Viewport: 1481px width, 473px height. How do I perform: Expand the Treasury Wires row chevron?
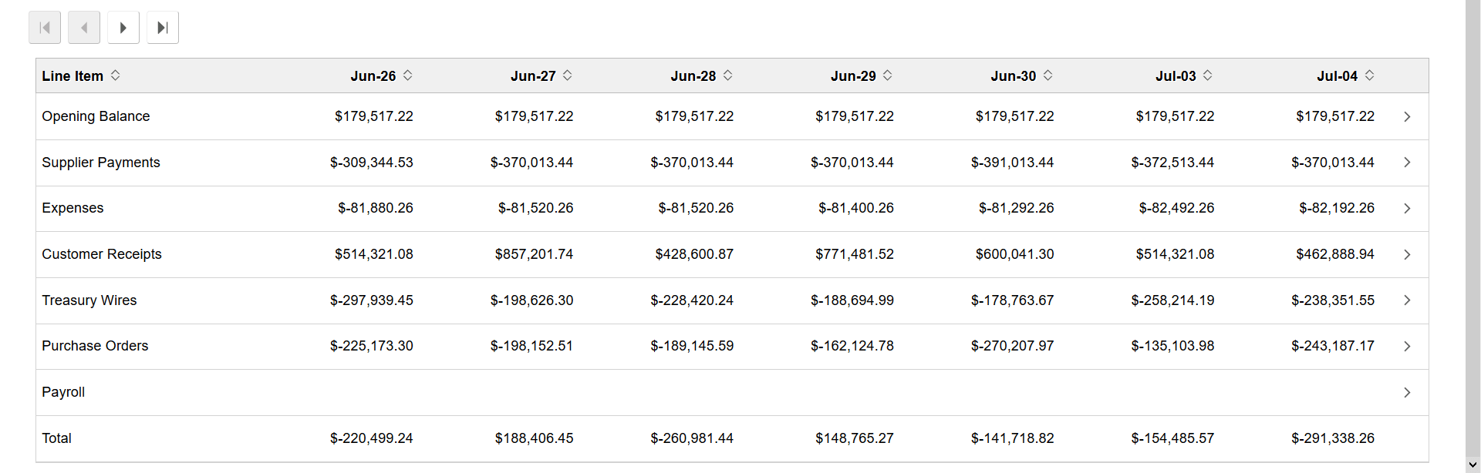1407,300
